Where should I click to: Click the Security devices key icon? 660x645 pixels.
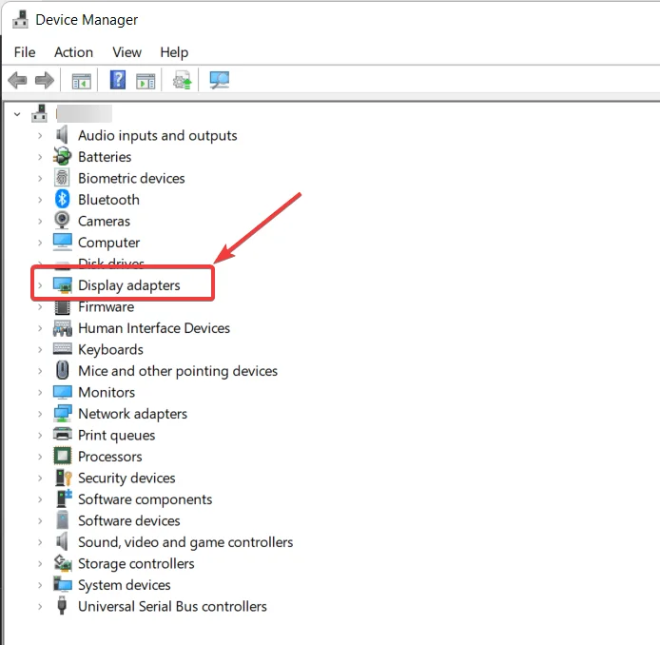tap(63, 478)
